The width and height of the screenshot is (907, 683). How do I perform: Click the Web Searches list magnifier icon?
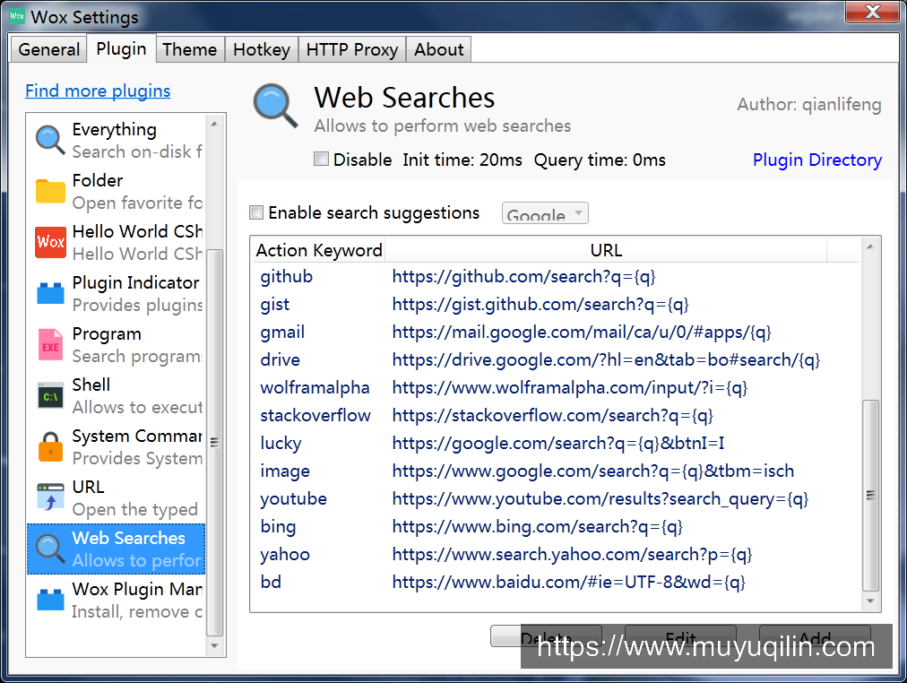click(50, 549)
